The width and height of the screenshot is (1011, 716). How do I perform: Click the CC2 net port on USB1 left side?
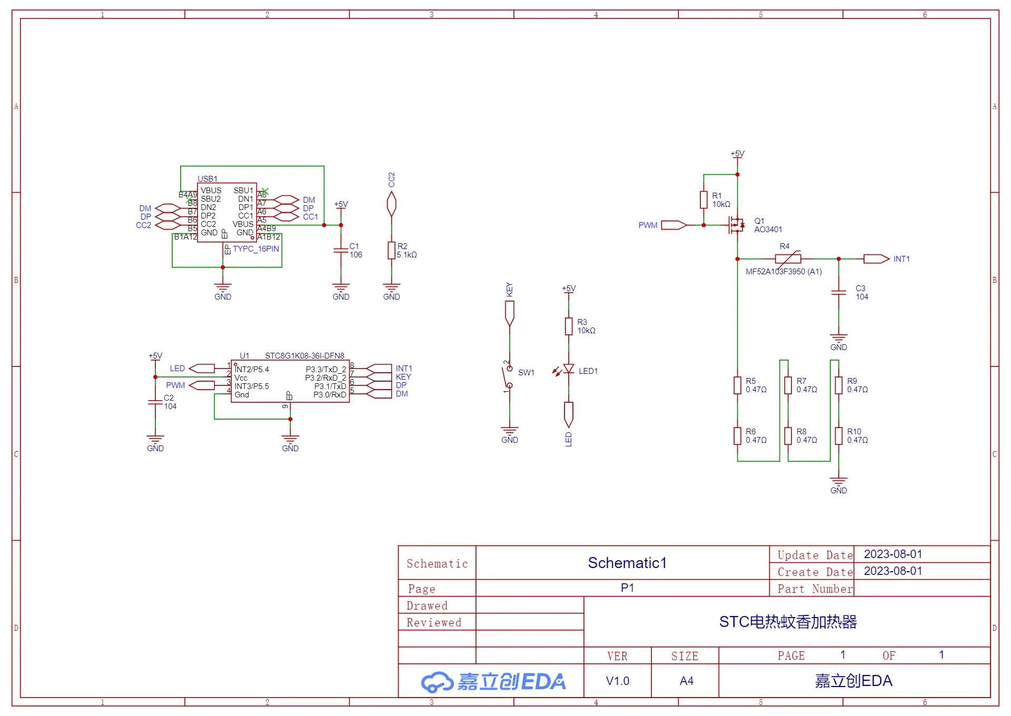tap(168, 225)
